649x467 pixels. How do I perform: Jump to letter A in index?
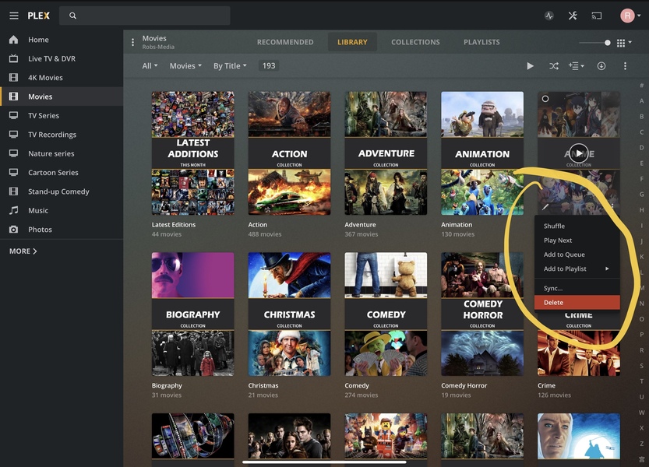click(641, 101)
